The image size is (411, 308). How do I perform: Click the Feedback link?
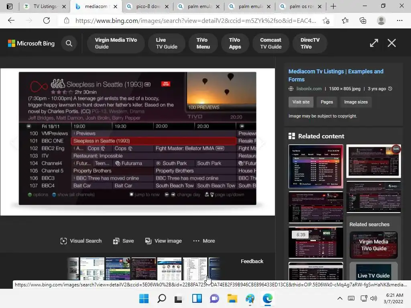[252, 261]
